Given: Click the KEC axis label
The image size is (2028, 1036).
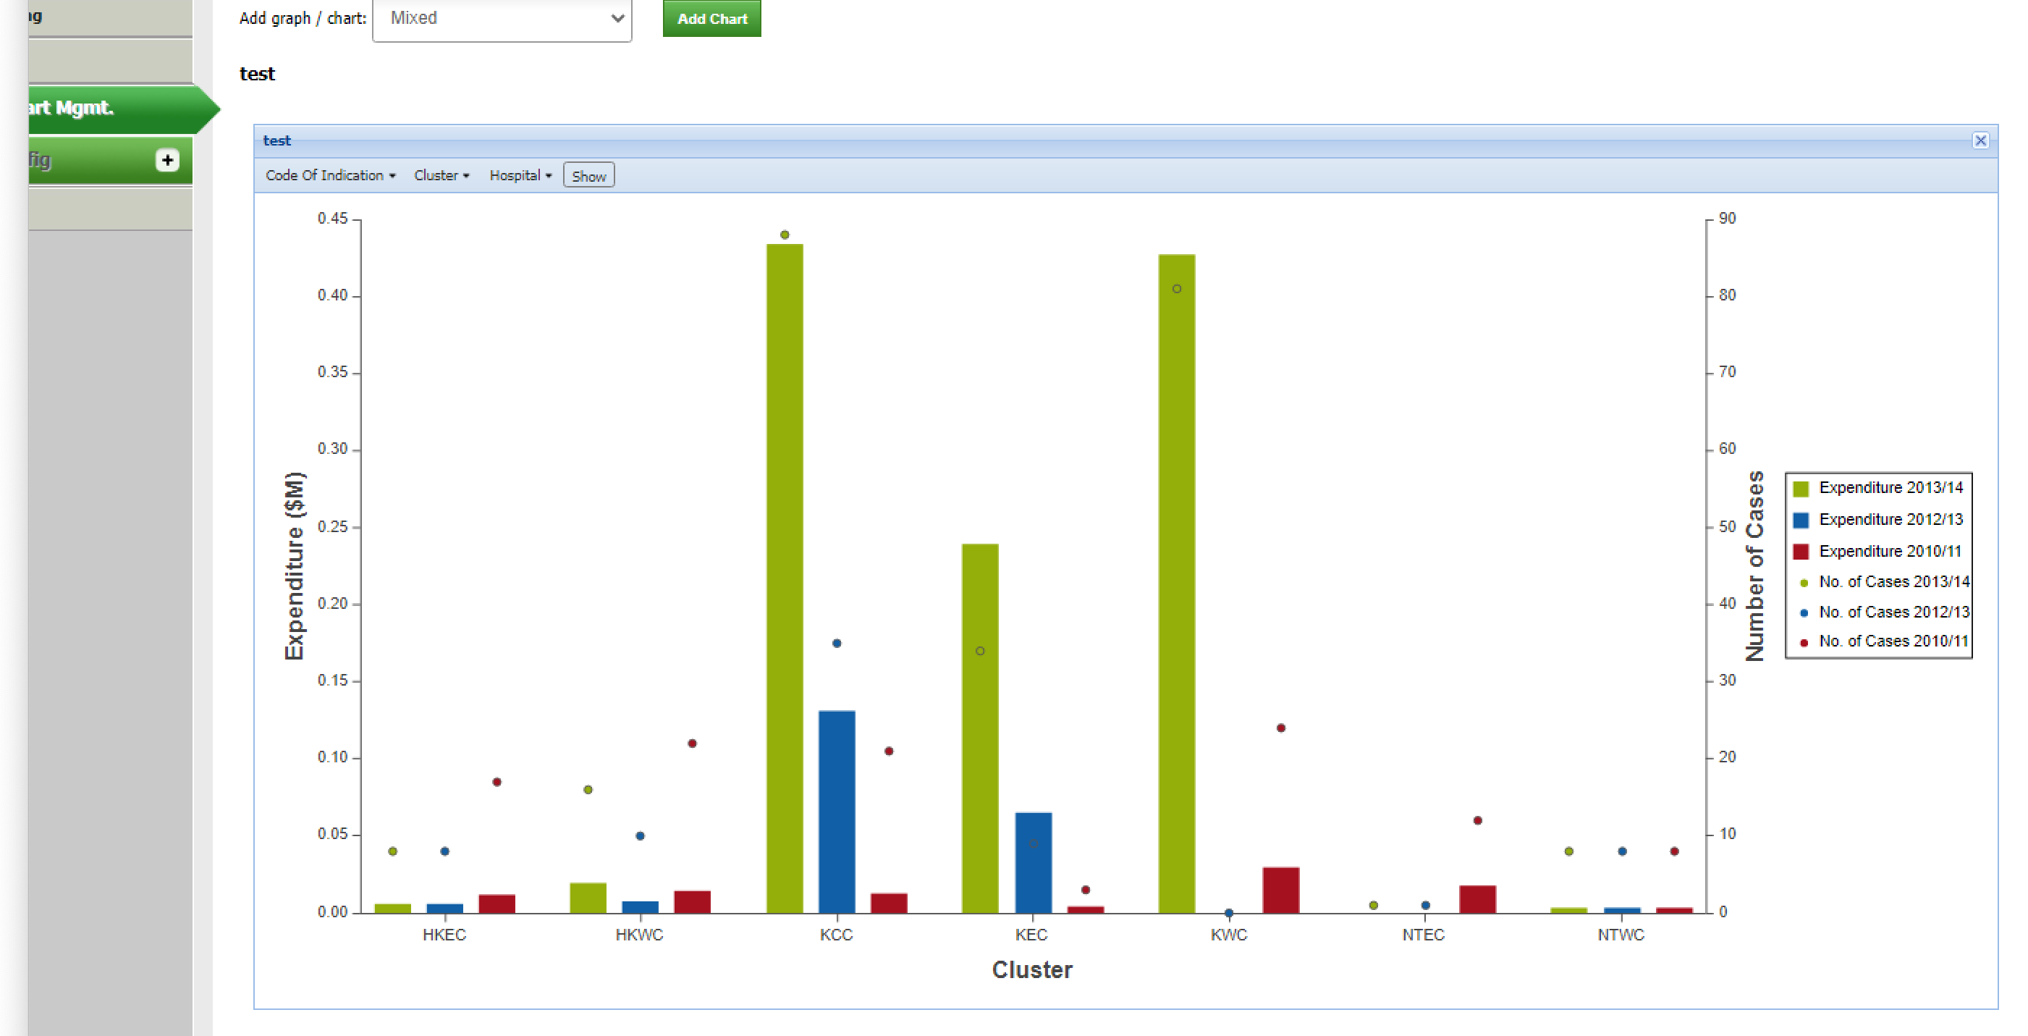Looking at the screenshot, I should (x=1031, y=935).
